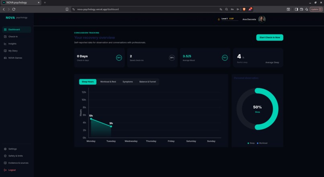Open the Safety & limits page
The height and width of the screenshot is (177, 324).
(x=16, y=156)
